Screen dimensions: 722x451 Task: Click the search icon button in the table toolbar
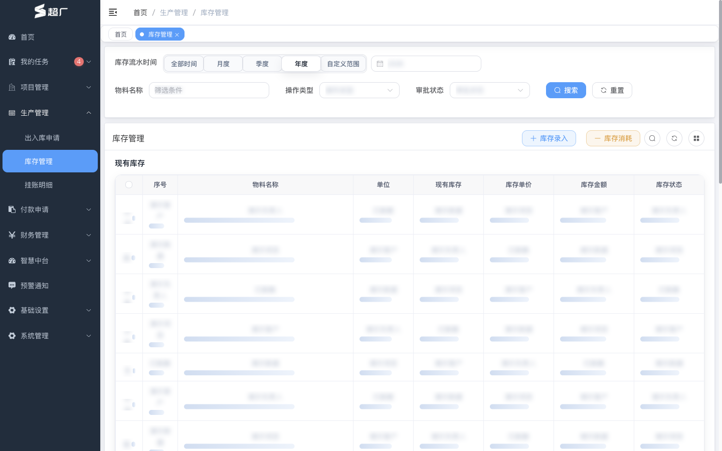[652, 138]
